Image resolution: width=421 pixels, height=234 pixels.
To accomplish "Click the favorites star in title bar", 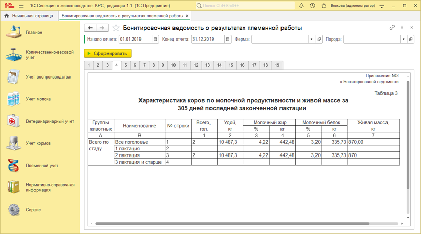I will [324, 6].
